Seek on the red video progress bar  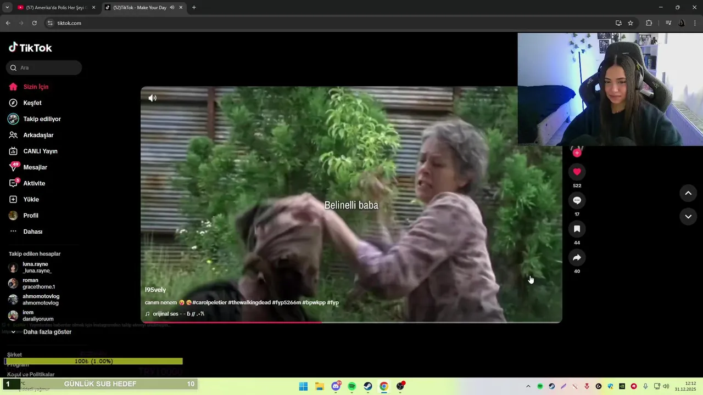coord(351,322)
